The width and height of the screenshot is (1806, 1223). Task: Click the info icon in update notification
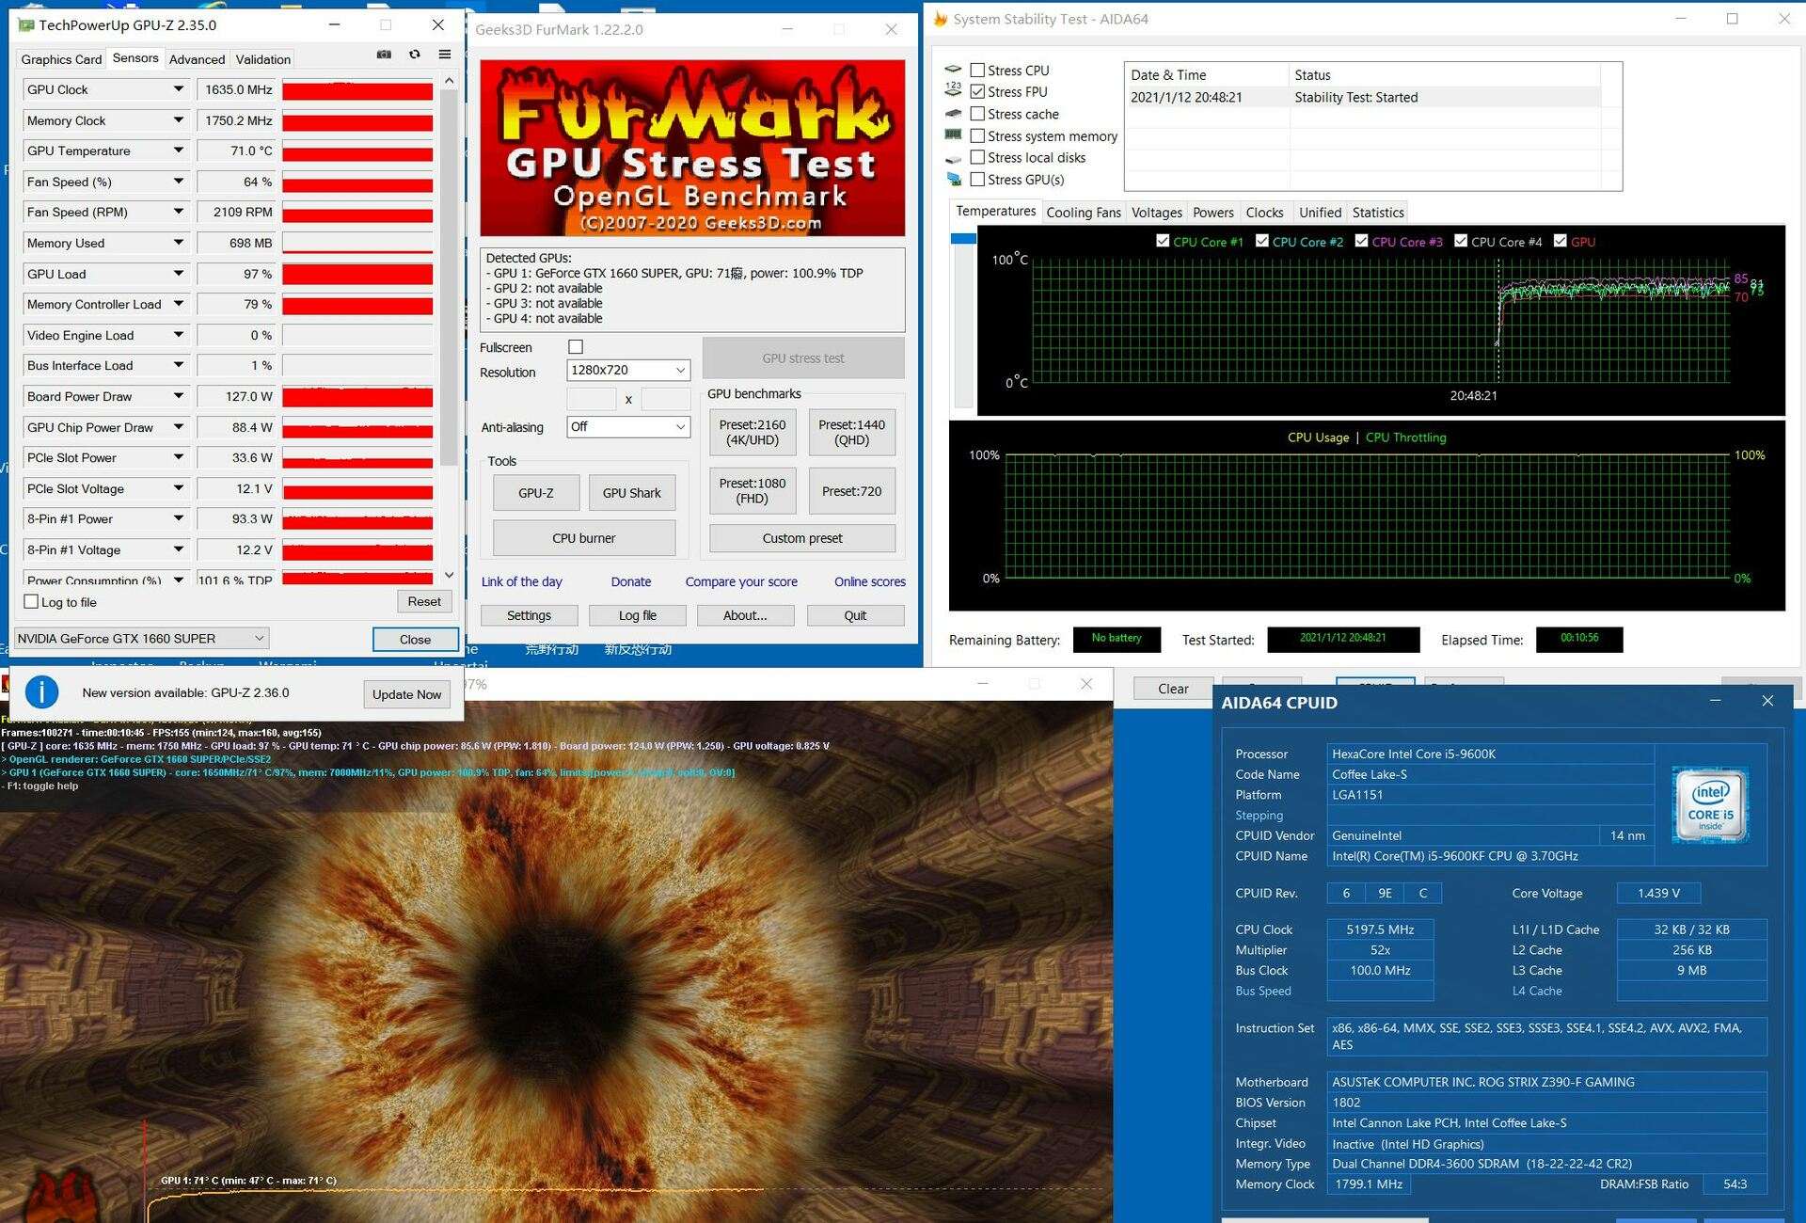click(x=41, y=692)
